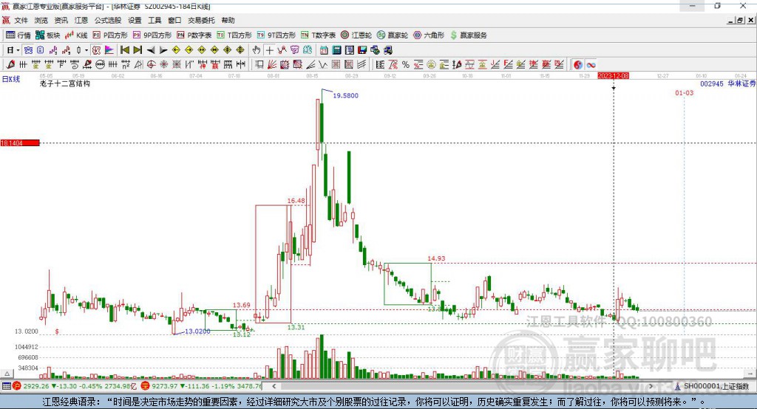Image resolution: width=757 pixels, height=409 pixels.
Task: Open the 公式选股 menu
Action: [108, 20]
